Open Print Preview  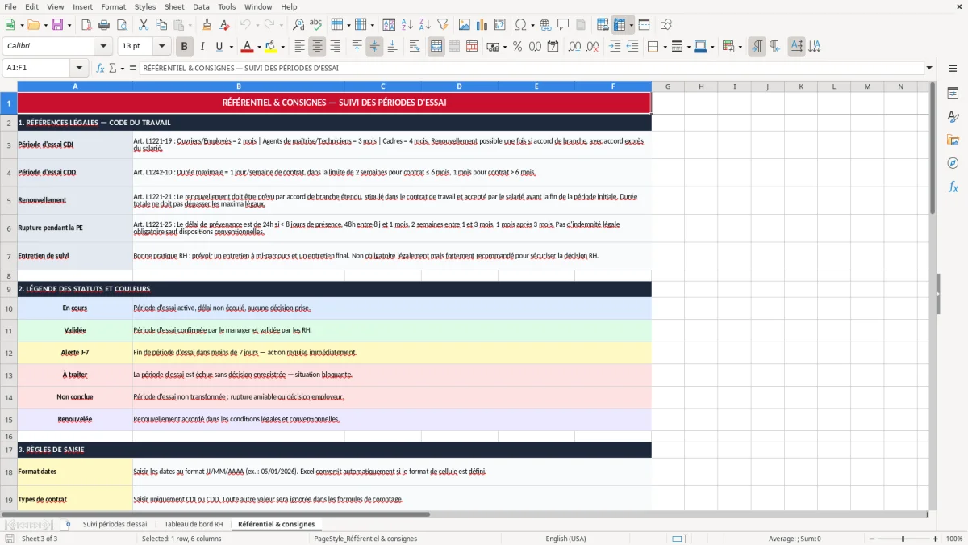121,25
